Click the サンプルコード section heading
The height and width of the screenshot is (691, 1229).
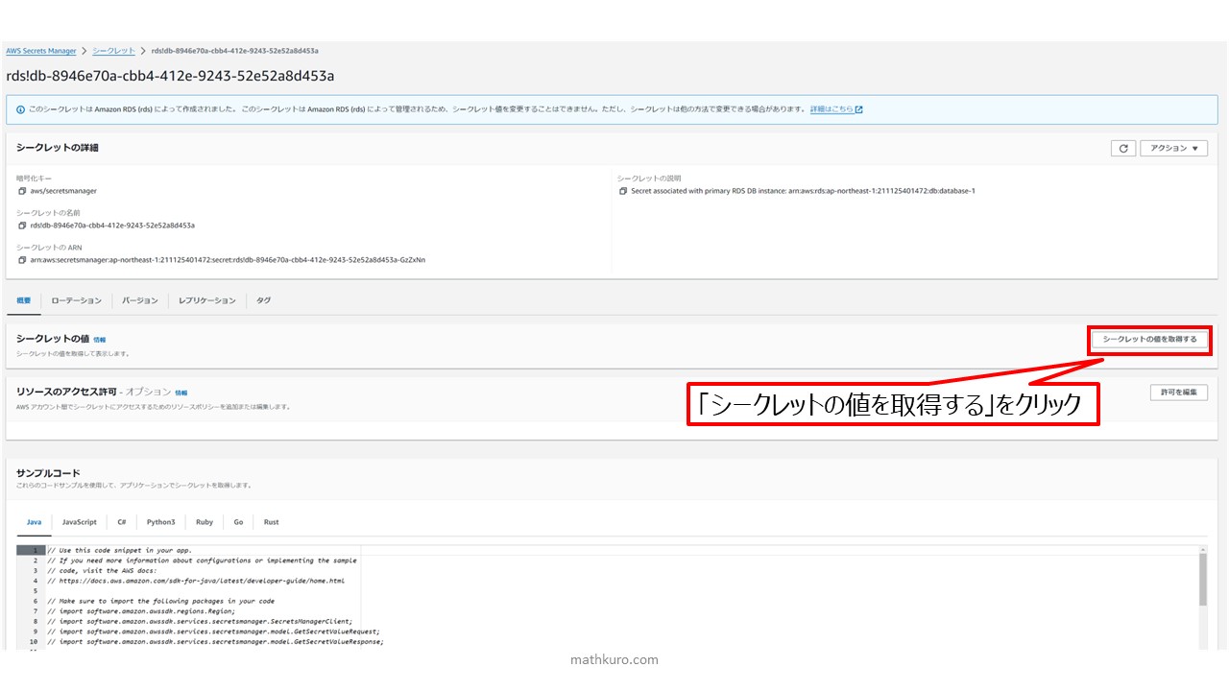[x=48, y=473]
